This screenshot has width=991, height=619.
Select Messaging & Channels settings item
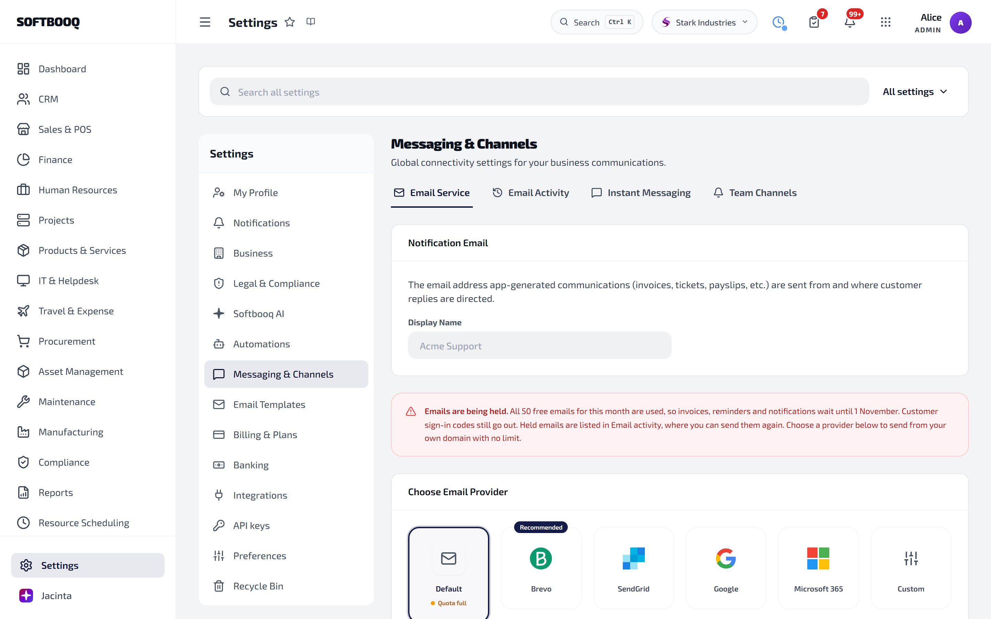tap(286, 374)
